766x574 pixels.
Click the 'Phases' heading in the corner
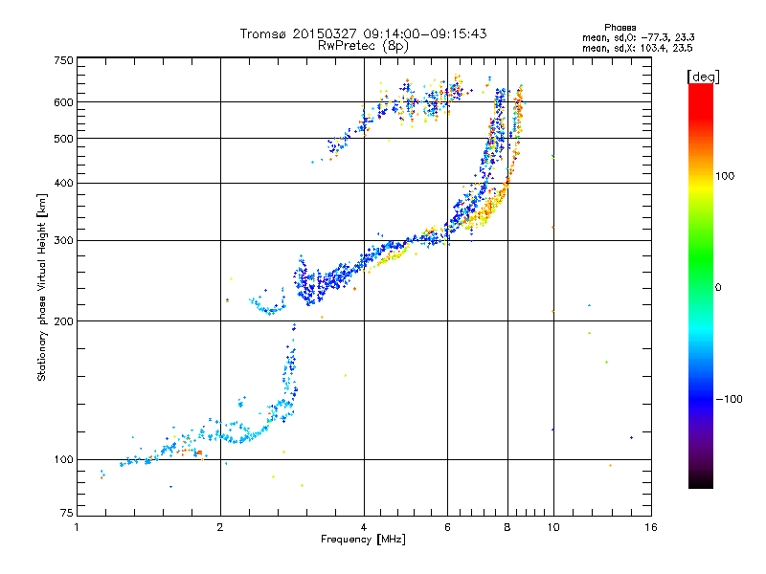pos(620,28)
